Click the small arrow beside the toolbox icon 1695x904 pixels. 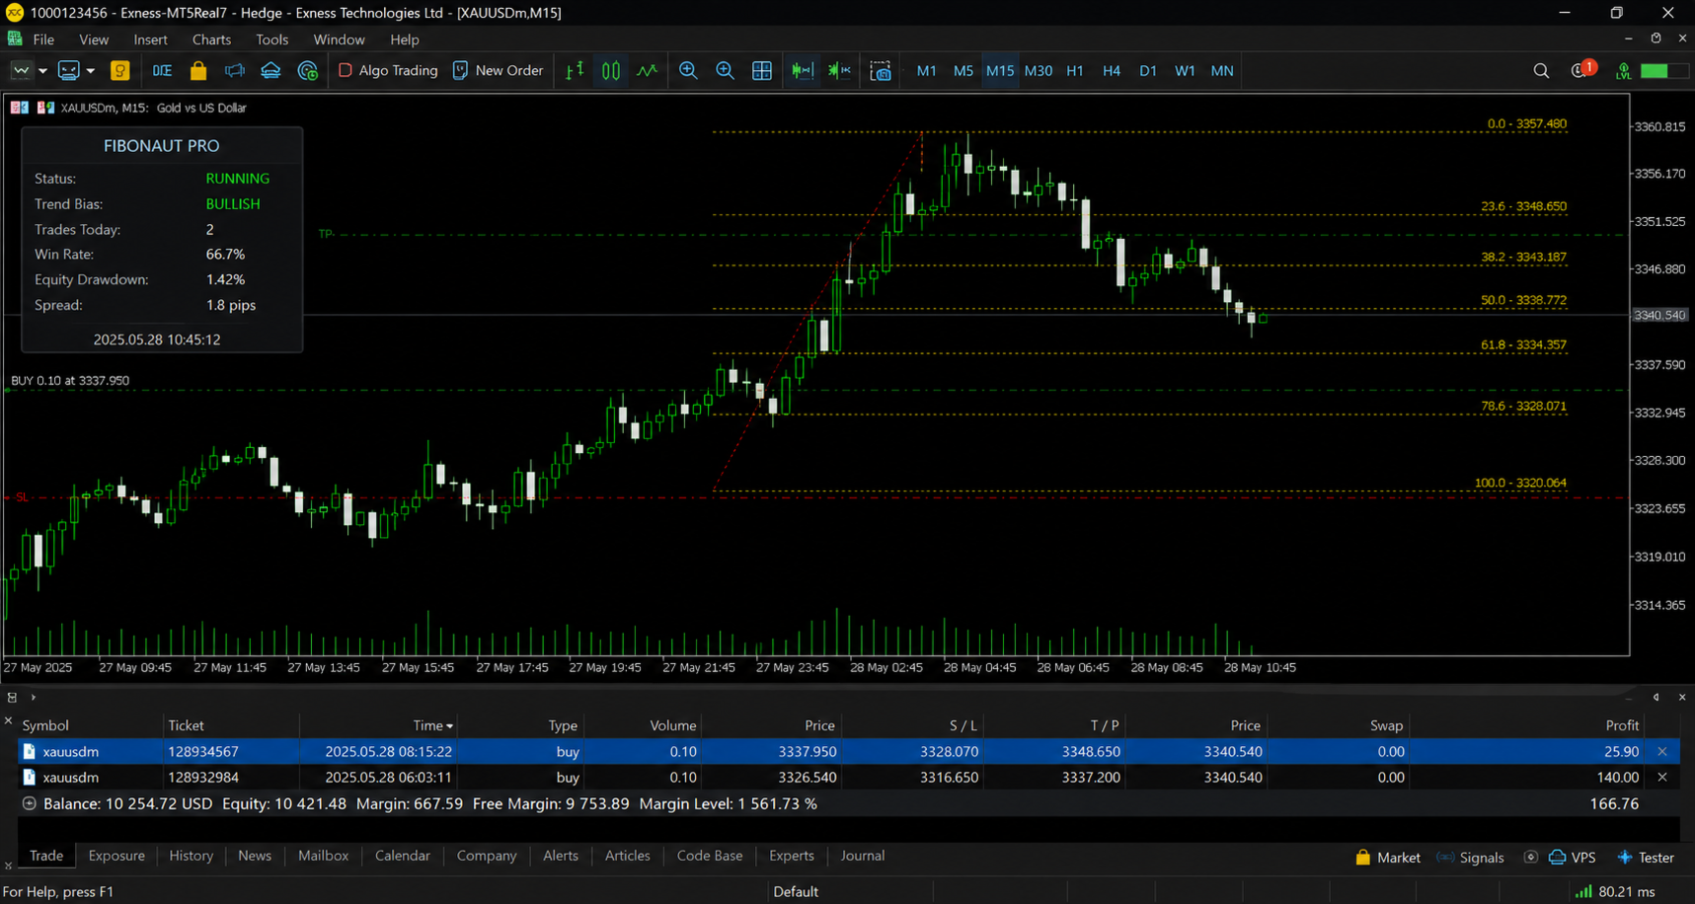33,697
